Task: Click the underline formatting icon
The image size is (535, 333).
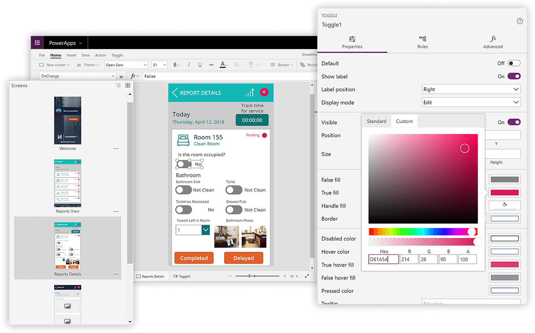Action: click(x=200, y=65)
